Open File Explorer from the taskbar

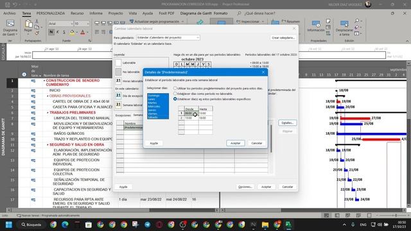tap(265, 225)
